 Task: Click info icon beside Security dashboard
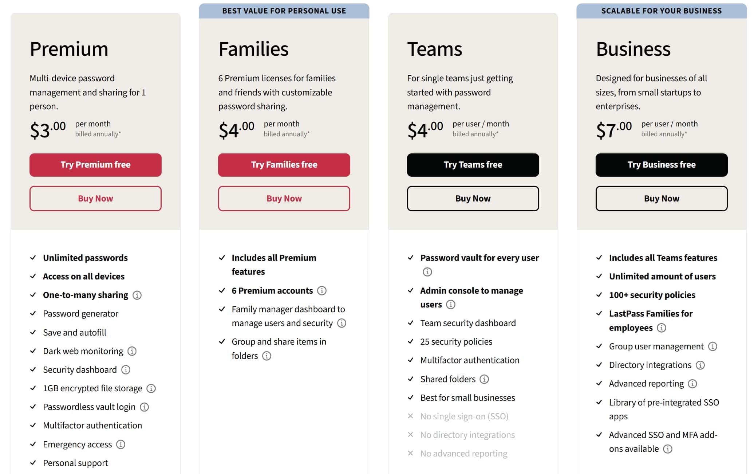point(126,370)
